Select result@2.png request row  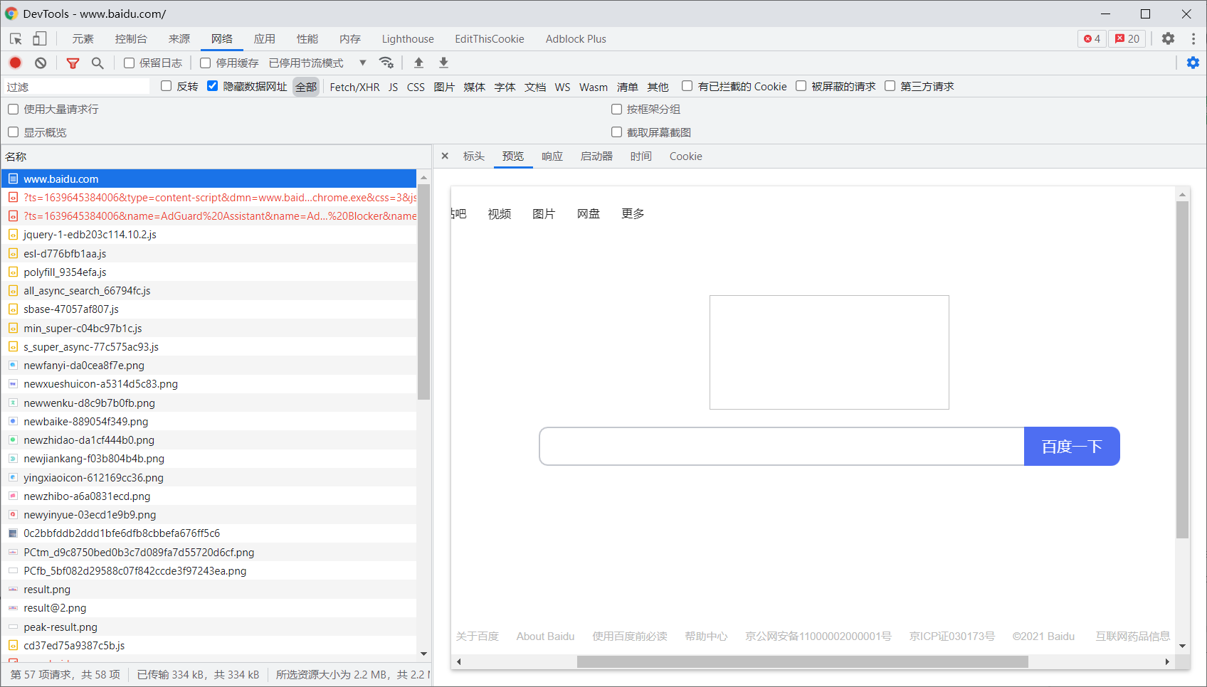pyautogui.click(x=209, y=608)
